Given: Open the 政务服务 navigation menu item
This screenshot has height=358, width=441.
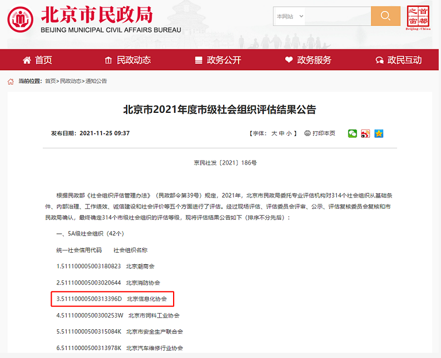Looking at the screenshot, I should (308, 60).
